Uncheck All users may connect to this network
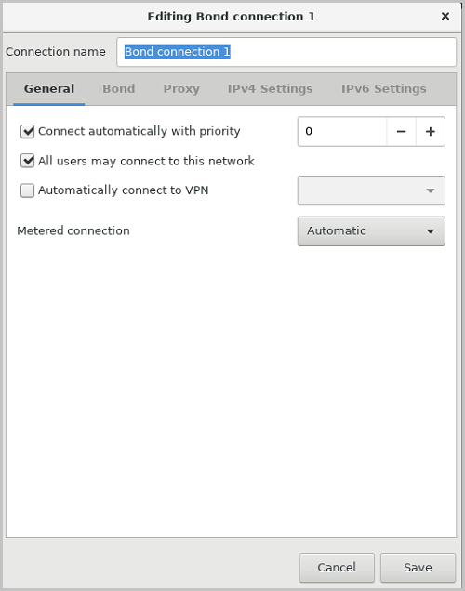The image size is (465, 591). click(28, 161)
